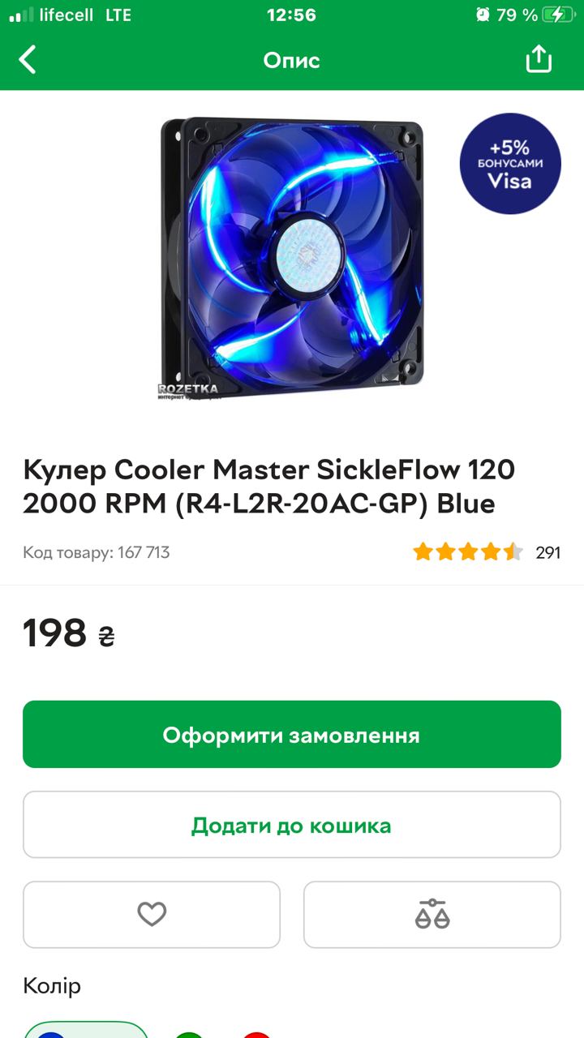Tap Оформити замовлення button
The height and width of the screenshot is (1038, 584).
click(x=292, y=735)
